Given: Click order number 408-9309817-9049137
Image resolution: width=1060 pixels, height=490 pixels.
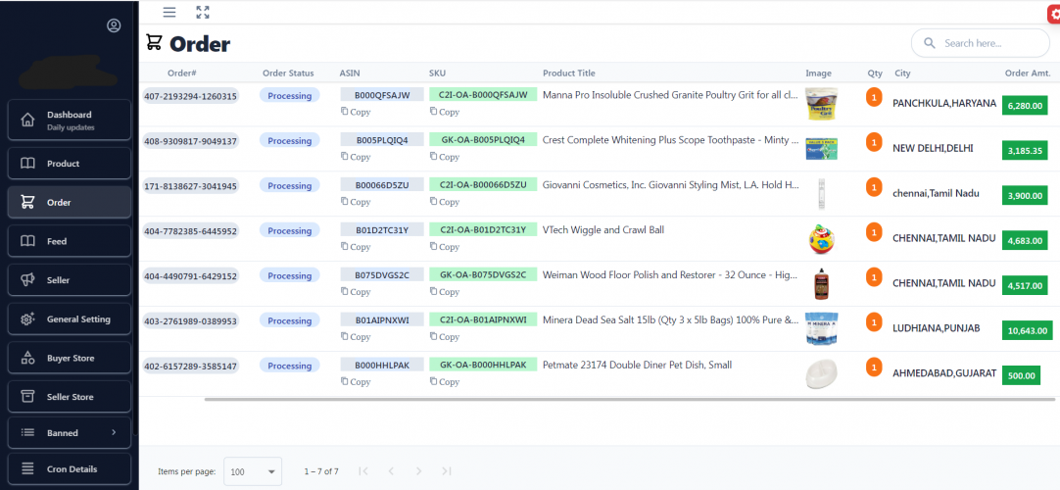Looking at the screenshot, I should pos(191,141).
